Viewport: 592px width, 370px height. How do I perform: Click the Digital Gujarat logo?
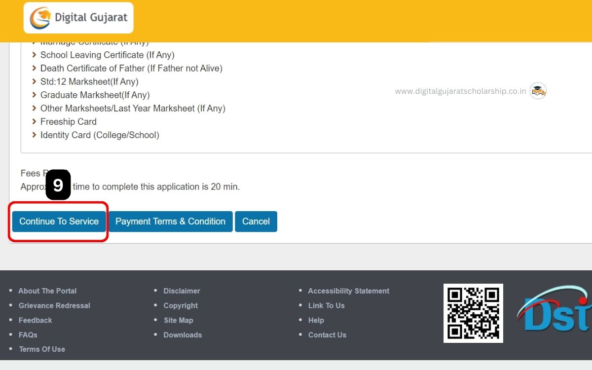click(78, 17)
